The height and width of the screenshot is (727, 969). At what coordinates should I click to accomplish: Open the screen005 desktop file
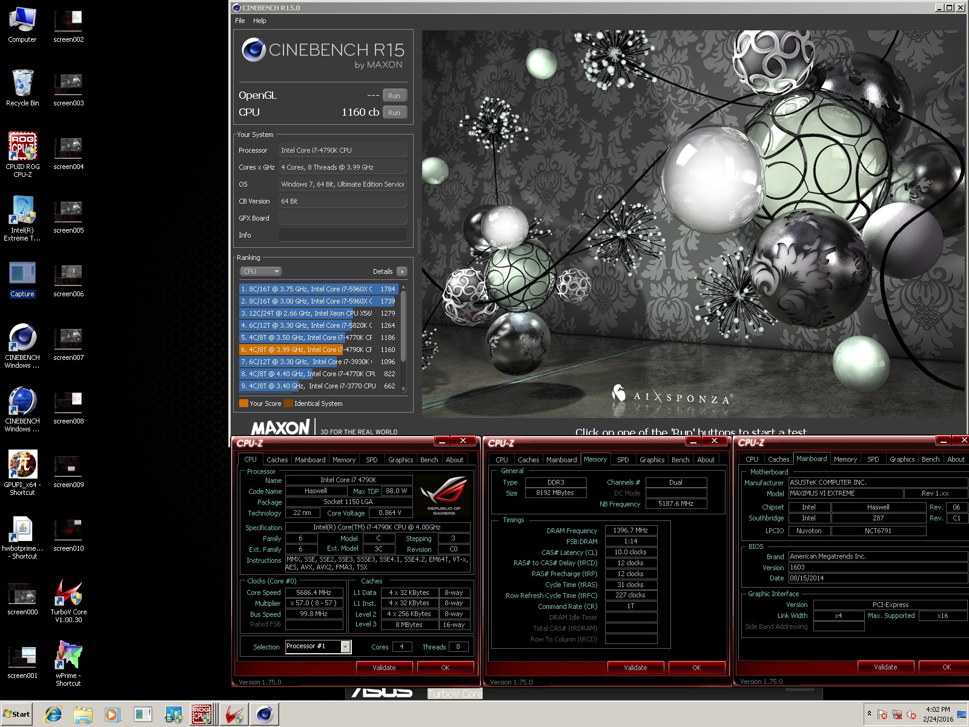click(x=68, y=217)
